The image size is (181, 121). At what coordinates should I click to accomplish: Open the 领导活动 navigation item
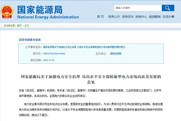click(x=128, y=17)
